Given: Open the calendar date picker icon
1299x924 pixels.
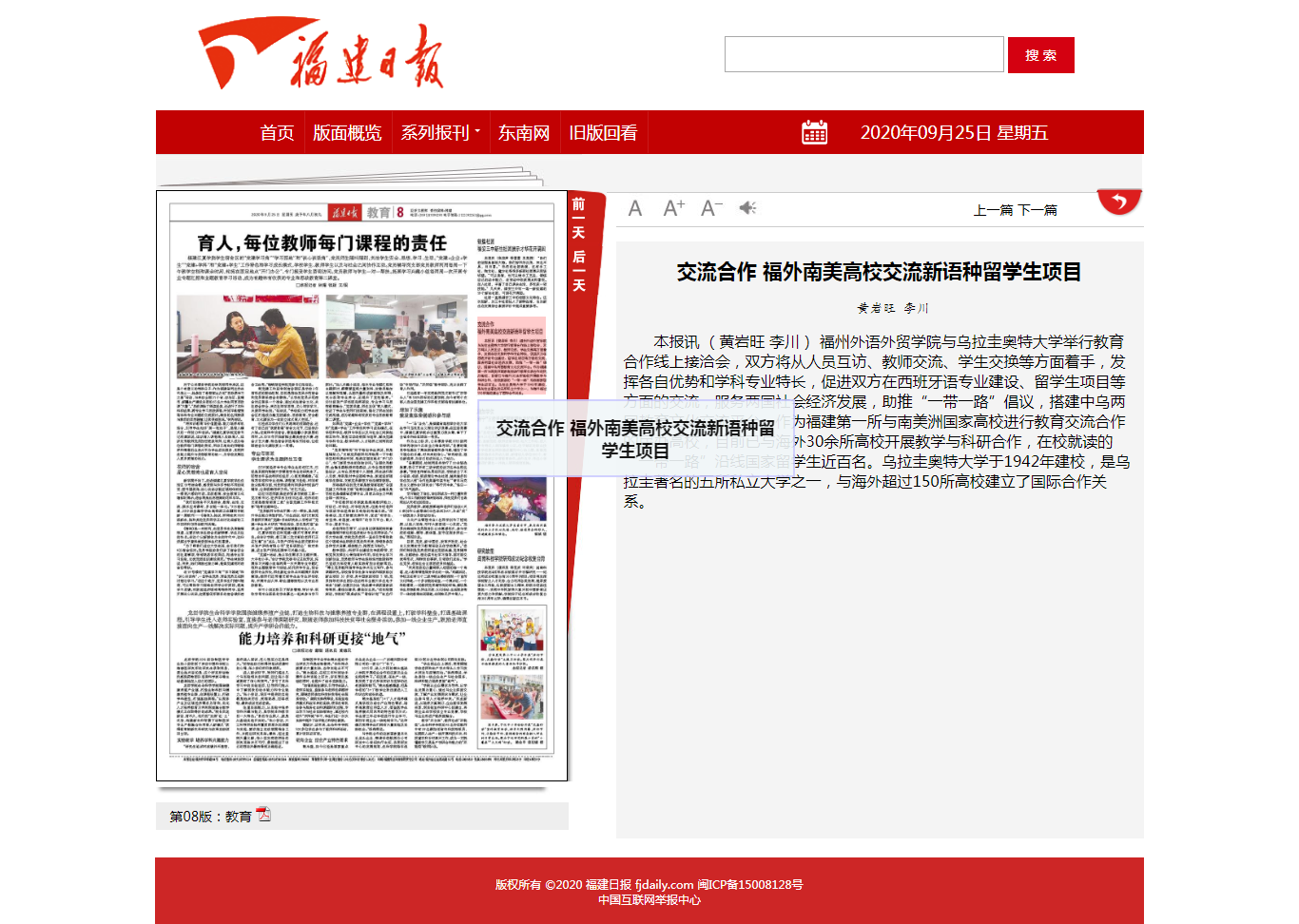Looking at the screenshot, I should pyautogui.click(x=815, y=132).
